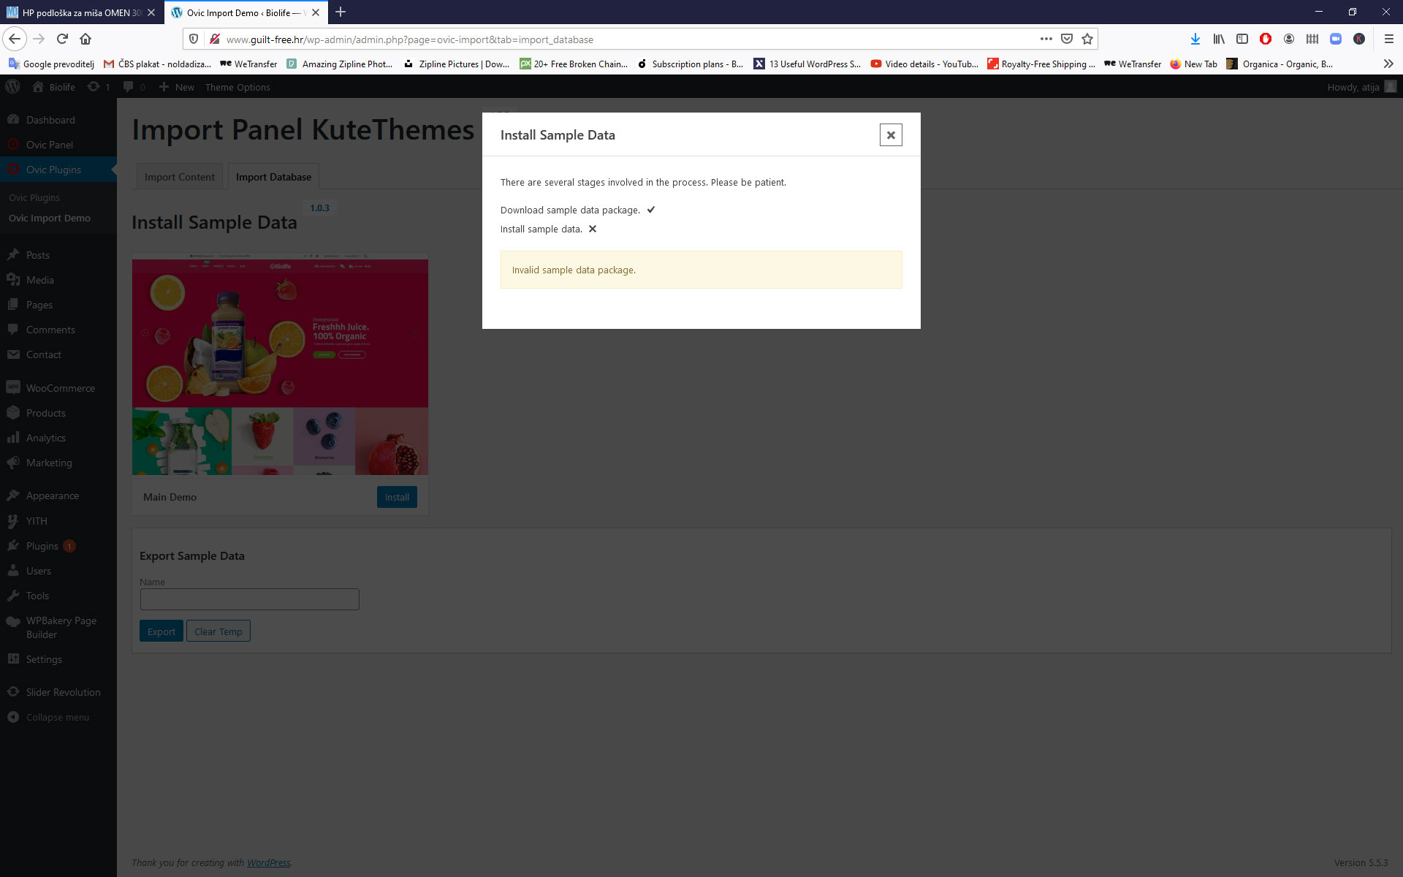Click the WordPress logo in admin bar
The height and width of the screenshot is (877, 1403).
(12, 87)
